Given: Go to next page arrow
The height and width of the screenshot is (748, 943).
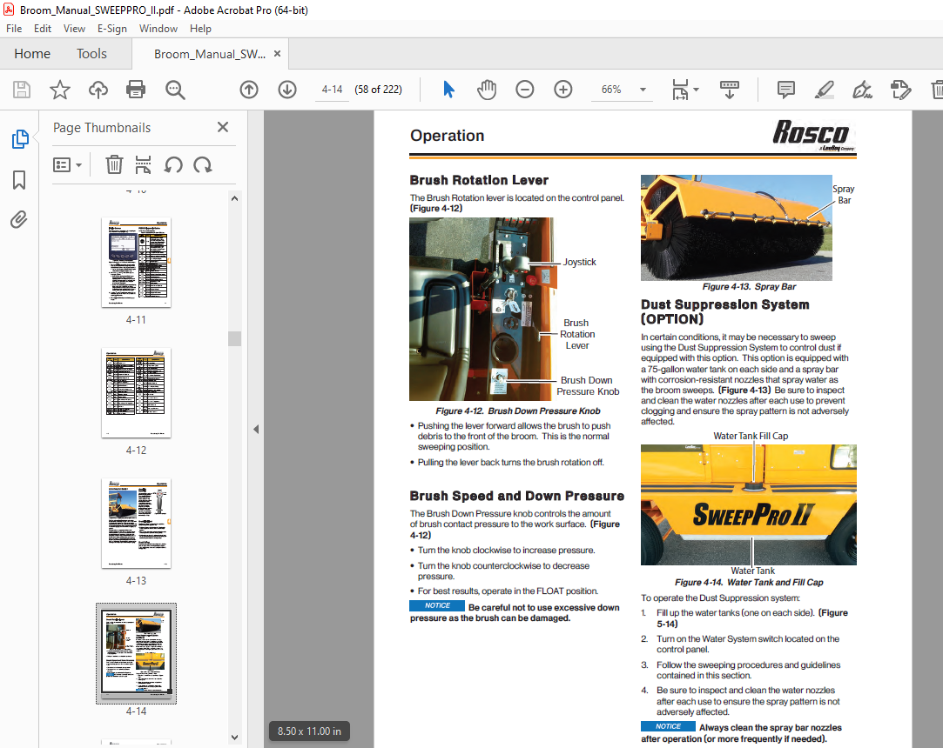Looking at the screenshot, I should tap(287, 90).
